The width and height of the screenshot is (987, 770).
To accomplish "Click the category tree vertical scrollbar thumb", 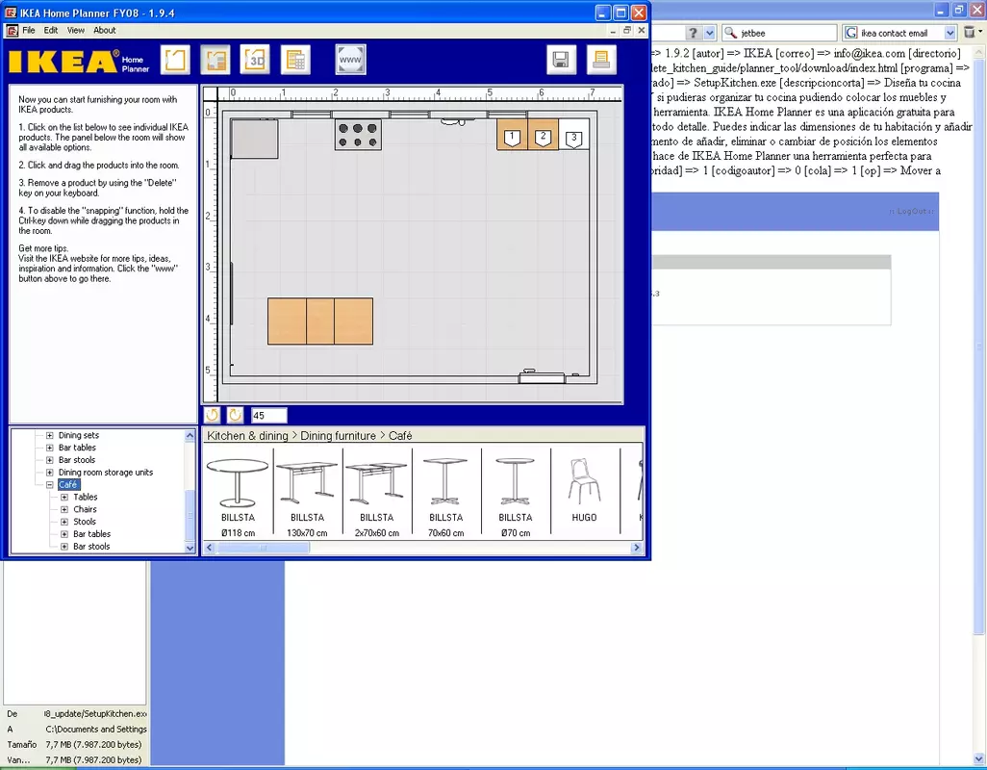I will [190, 514].
